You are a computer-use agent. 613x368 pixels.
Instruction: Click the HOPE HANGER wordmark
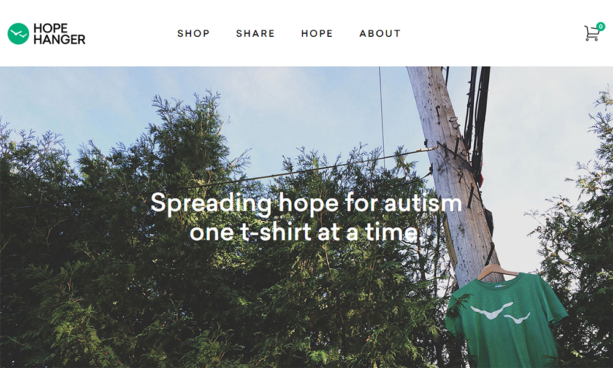coord(59,34)
